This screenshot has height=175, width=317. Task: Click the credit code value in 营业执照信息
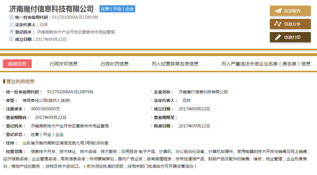tap(70, 92)
